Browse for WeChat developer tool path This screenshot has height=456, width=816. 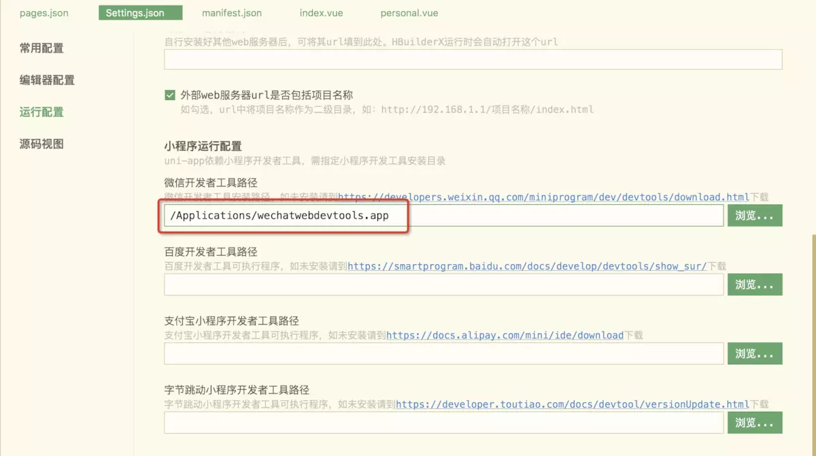click(754, 215)
